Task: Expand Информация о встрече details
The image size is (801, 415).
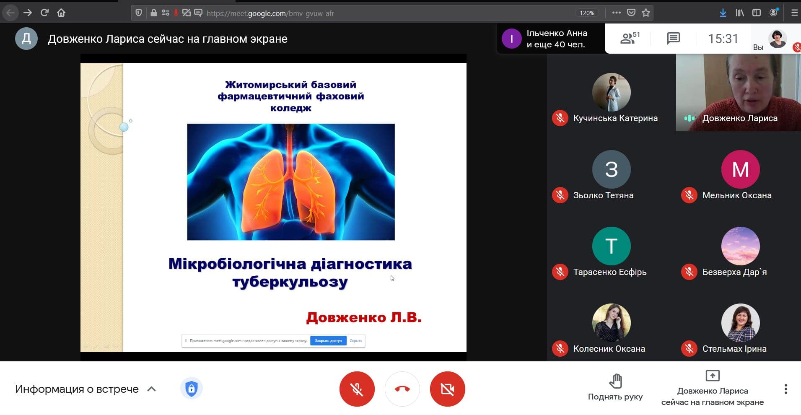Action: (152, 389)
